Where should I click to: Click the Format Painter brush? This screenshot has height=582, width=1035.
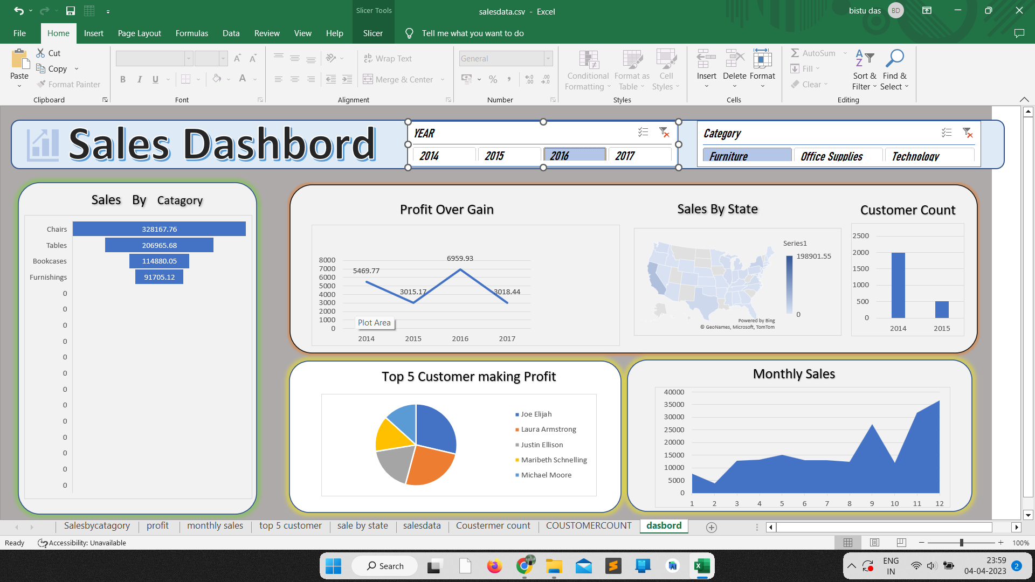click(x=41, y=84)
